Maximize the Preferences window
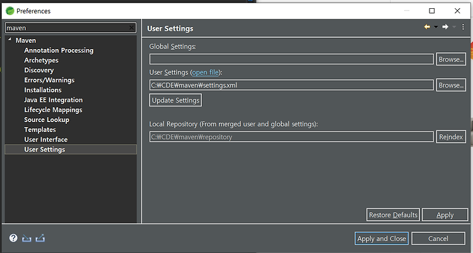The height and width of the screenshot is (253, 473). (x=431, y=11)
